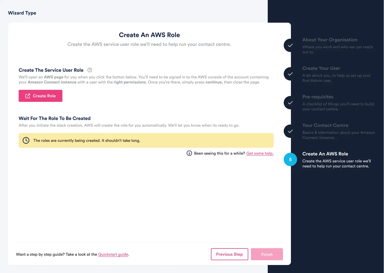Image resolution: width=384 pixels, height=273 pixels.
Task: Go back with the Previous Step button
Action: (229, 254)
